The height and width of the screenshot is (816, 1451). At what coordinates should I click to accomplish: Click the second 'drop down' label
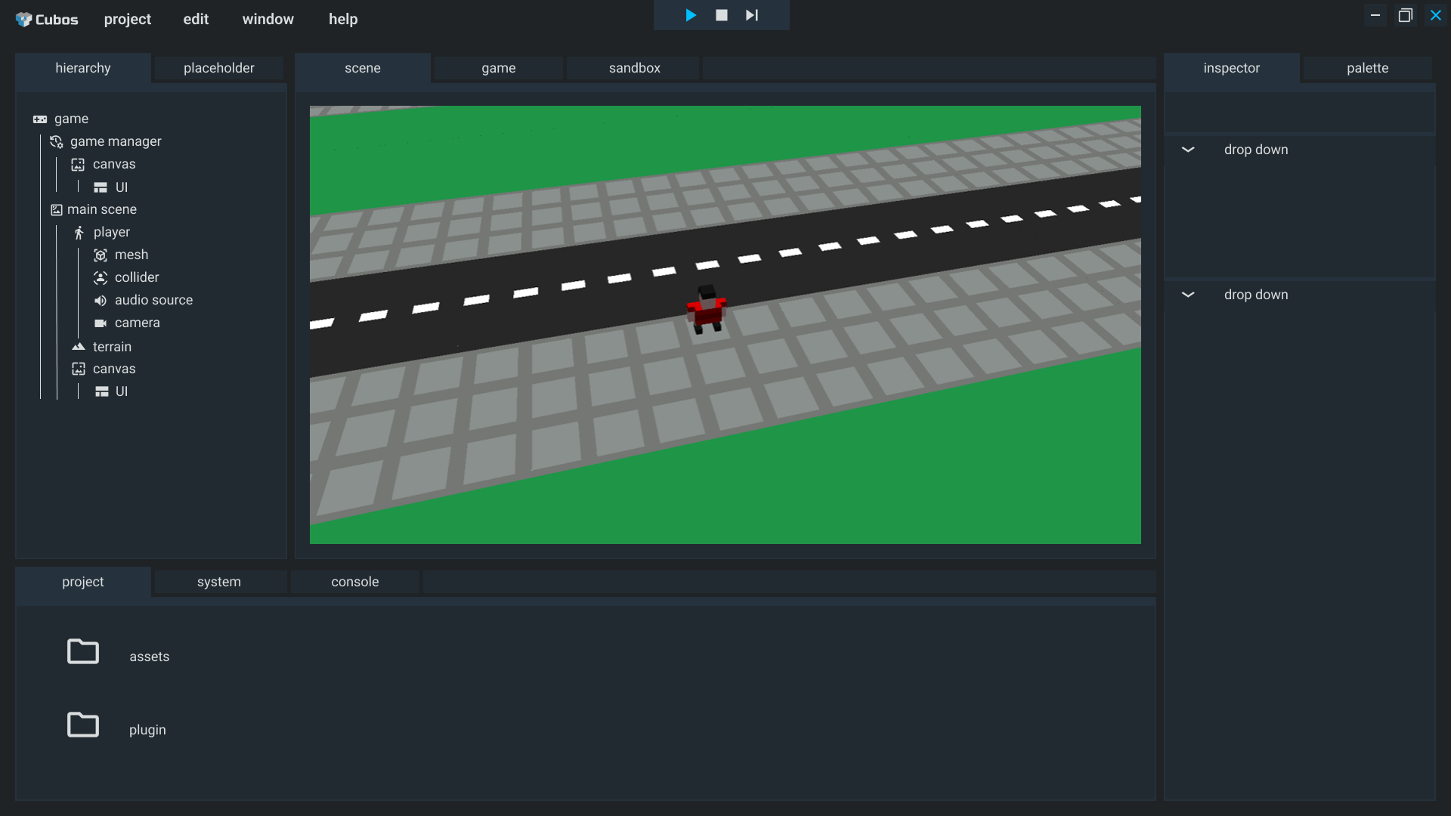pos(1256,295)
